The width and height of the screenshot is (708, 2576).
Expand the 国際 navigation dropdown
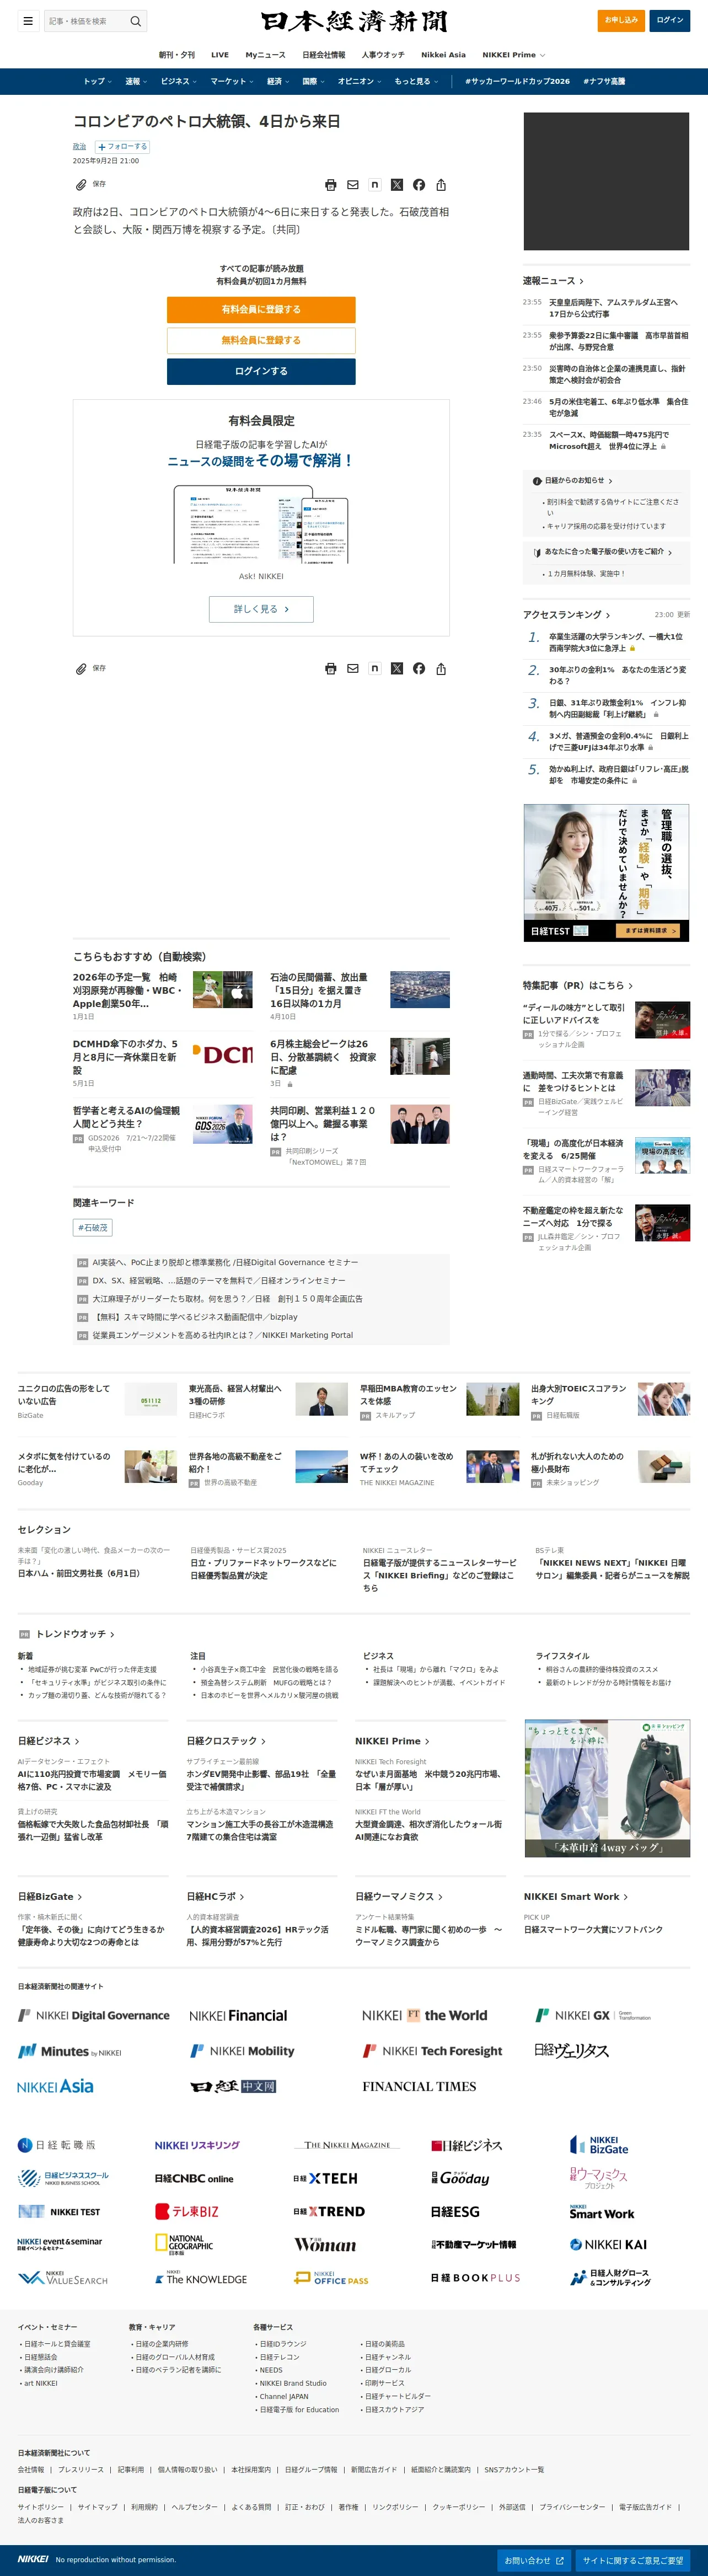click(x=313, y=81)
